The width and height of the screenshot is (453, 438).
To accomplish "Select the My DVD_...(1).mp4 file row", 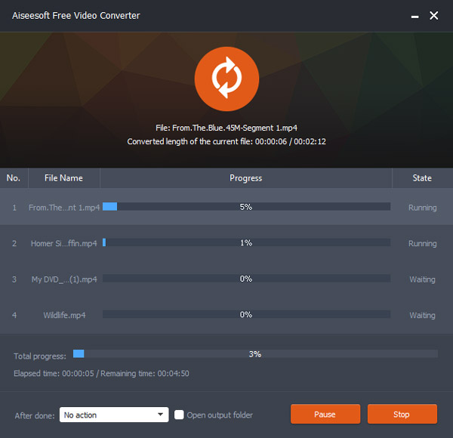I will point(64,279).
